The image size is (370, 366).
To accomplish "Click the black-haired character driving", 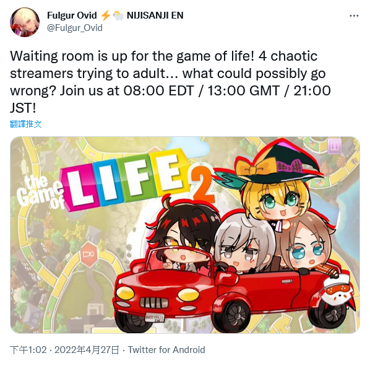I will point(184,236).
